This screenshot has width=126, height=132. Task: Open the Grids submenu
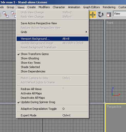[x=53, y=32]
